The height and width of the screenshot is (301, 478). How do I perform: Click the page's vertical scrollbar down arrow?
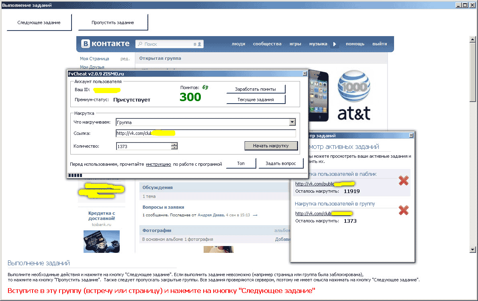pyautogui.click(x=472, y=250)
